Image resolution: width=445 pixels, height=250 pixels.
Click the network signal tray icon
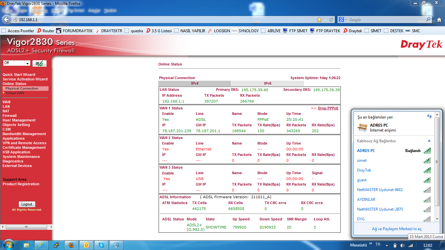point(410,245)
